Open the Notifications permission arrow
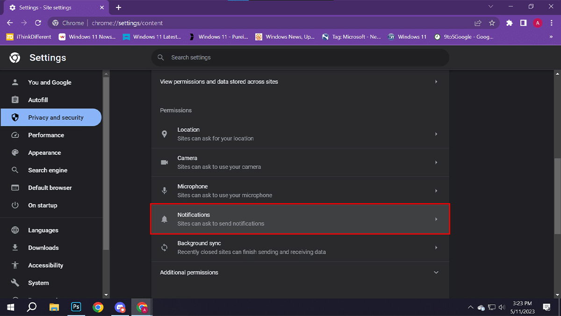Viewport: 561px width, 316px height. (x=436, y=219)
